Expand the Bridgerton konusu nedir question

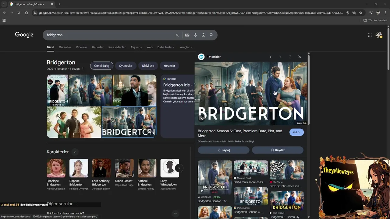[x=112, y=213]
